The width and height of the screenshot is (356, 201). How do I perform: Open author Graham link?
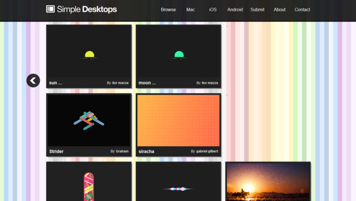(122, 151)
